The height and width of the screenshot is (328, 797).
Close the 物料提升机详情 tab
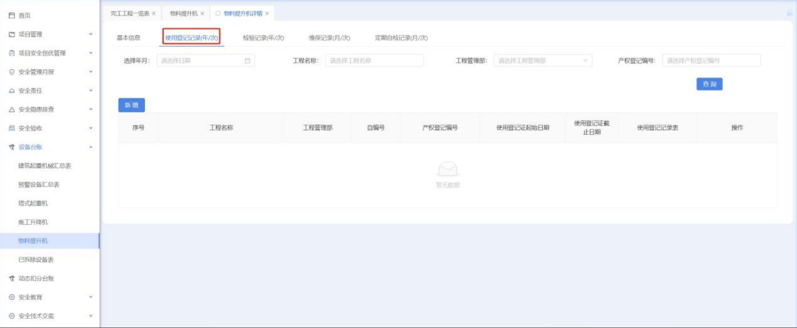[x=267, y=14]
